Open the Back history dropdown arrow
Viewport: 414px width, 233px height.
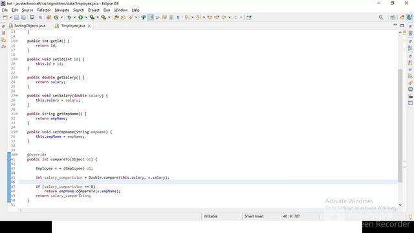230,17
